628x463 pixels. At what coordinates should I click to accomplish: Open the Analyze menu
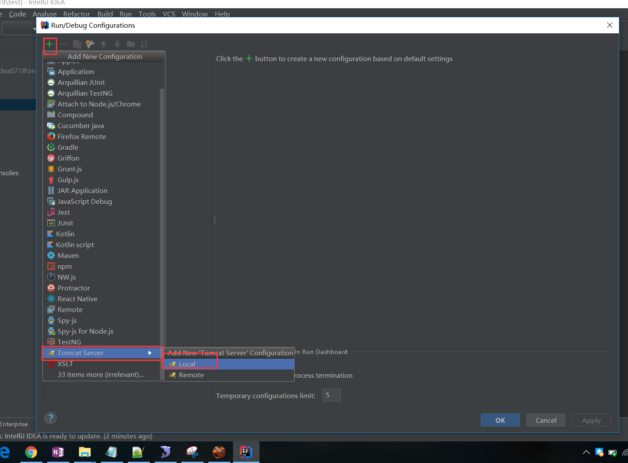(x=45, y=14)
